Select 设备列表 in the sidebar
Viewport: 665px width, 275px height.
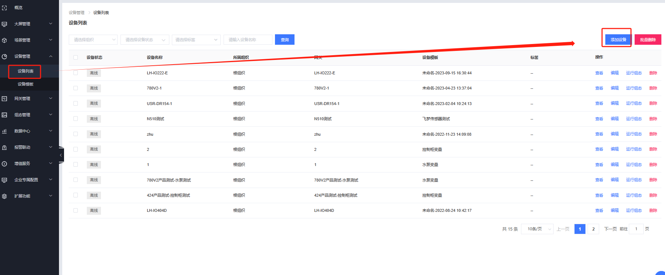click(25, 71)
